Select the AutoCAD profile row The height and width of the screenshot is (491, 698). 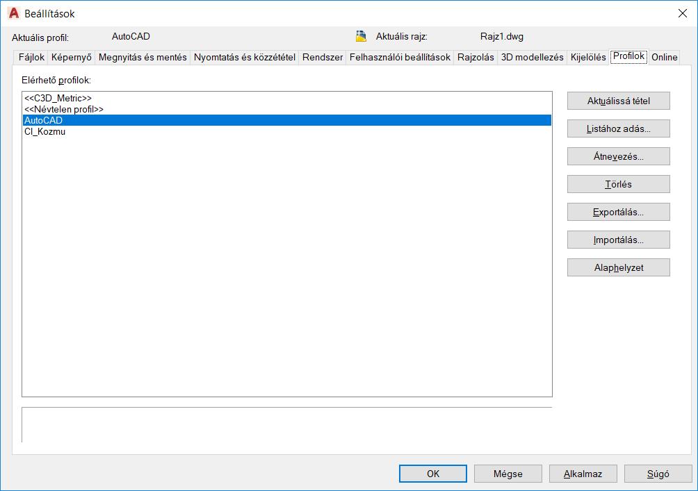point(286,121)
